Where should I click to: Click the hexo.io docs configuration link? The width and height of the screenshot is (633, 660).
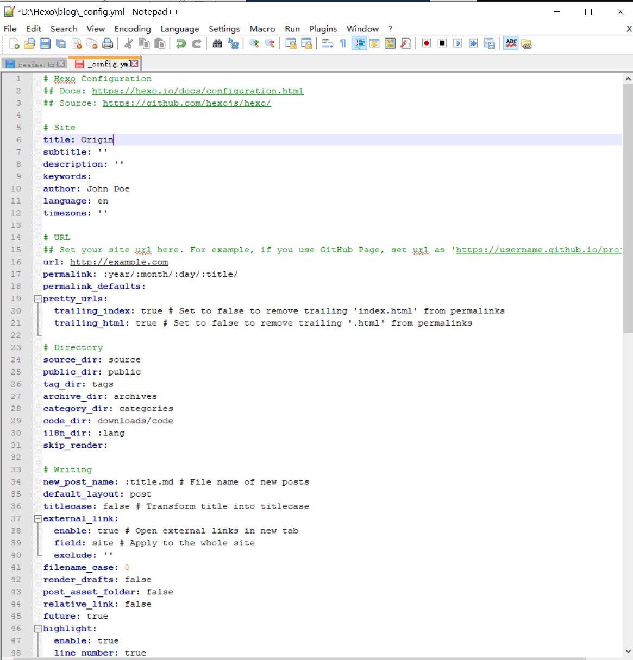197,91
